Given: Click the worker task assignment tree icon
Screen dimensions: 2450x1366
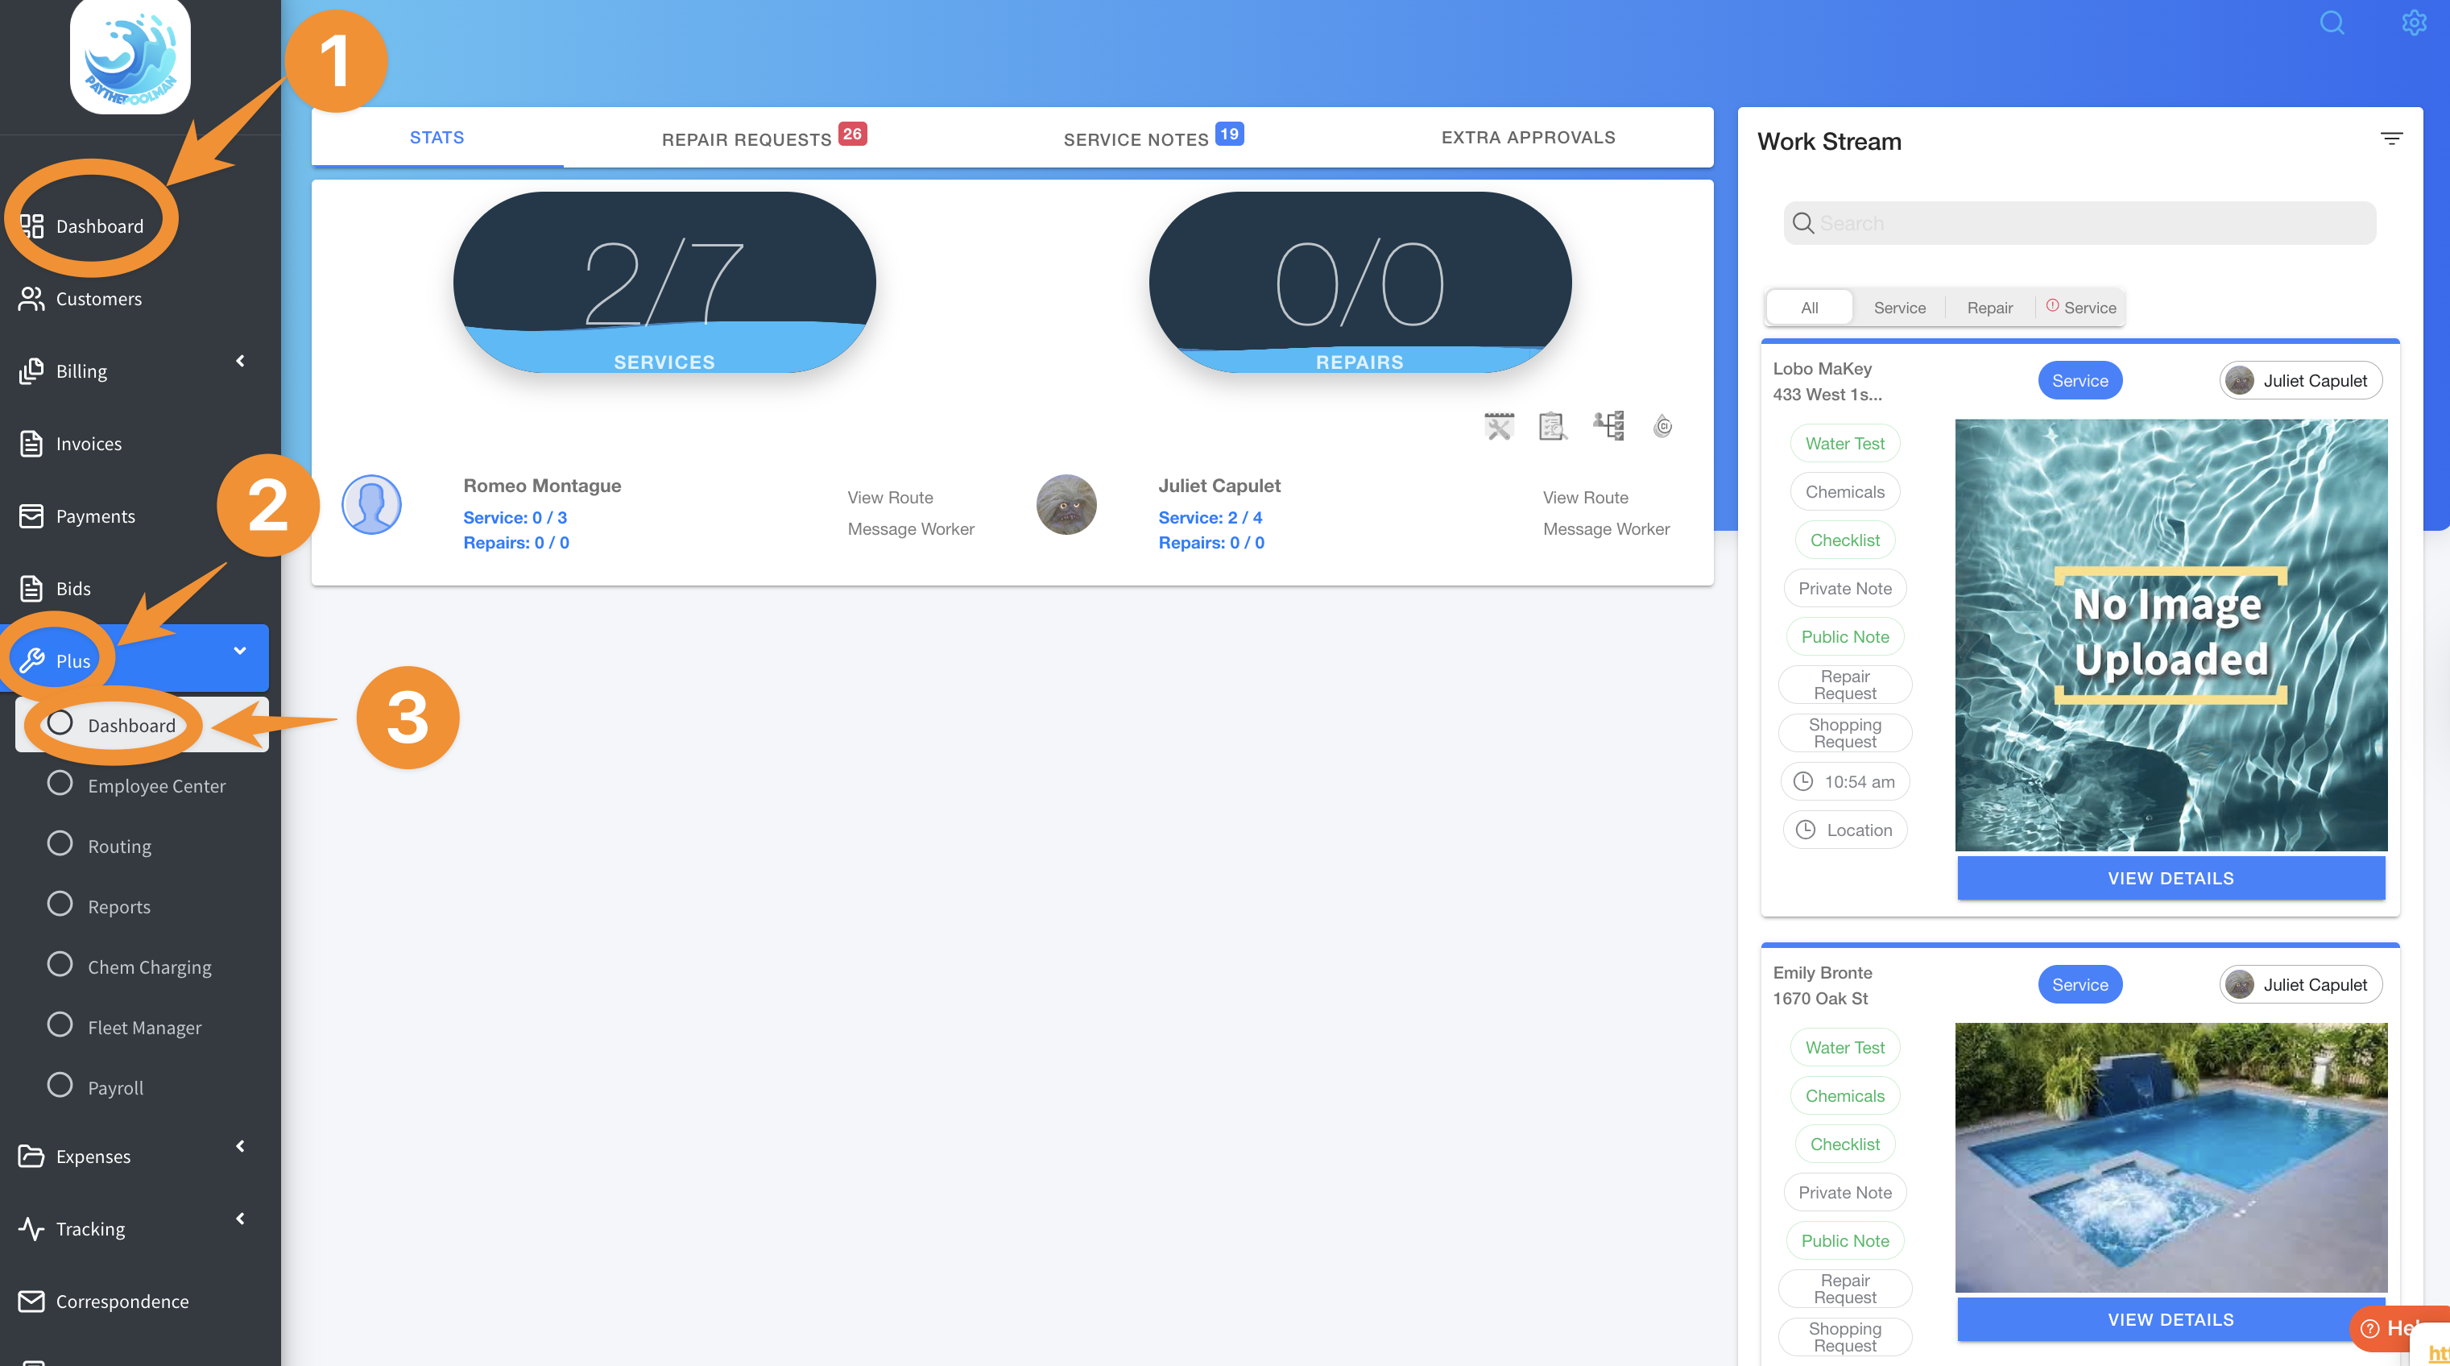Looking at the screenshot, I should point(1609,425).
